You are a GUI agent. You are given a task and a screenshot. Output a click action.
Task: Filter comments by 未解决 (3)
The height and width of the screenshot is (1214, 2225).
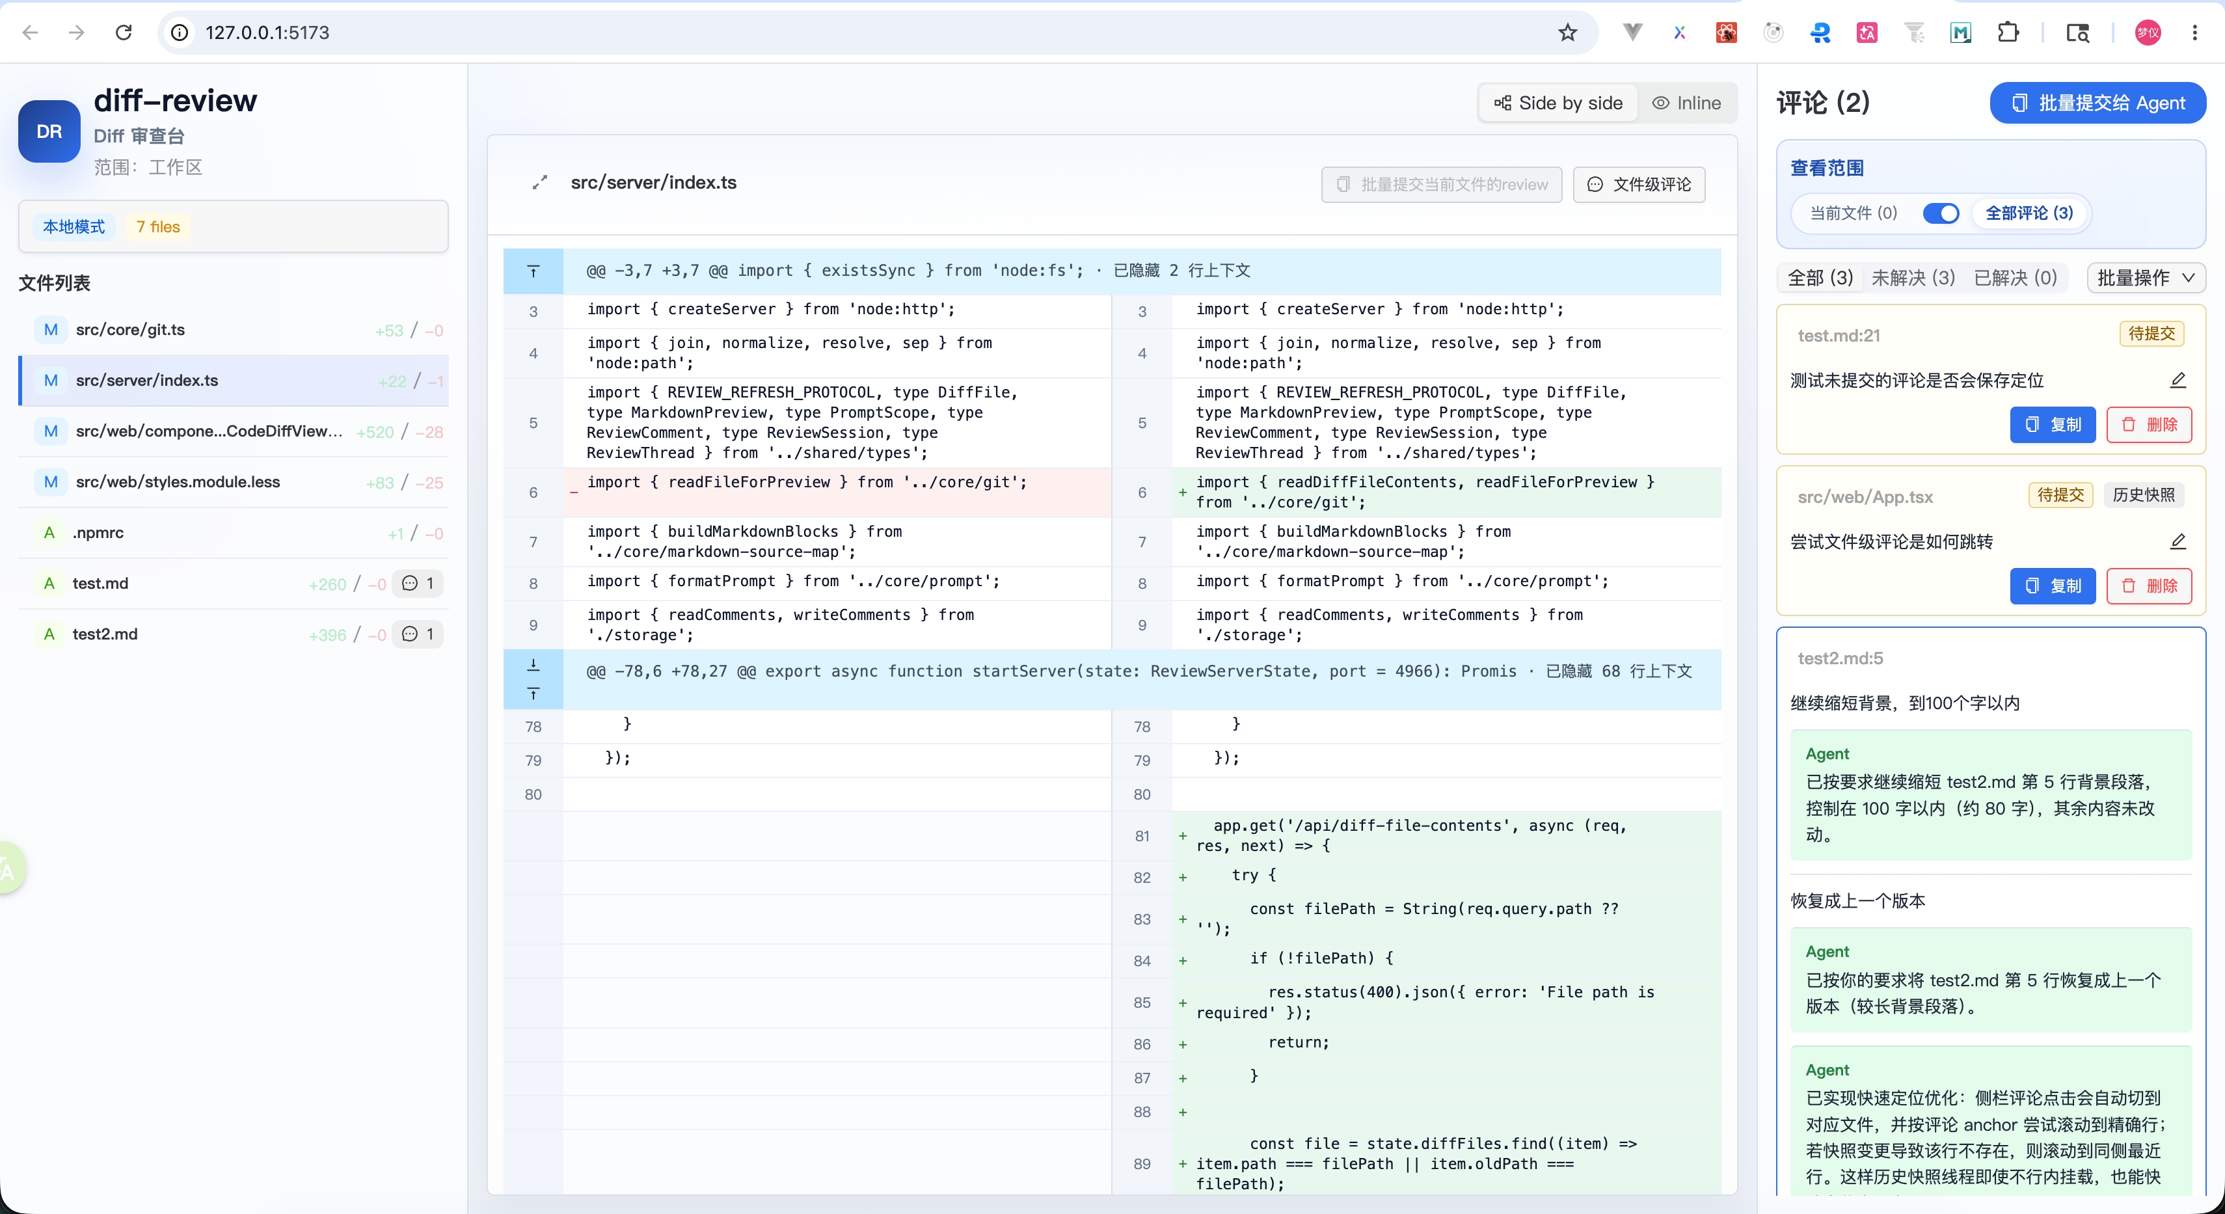[1912, 278]
